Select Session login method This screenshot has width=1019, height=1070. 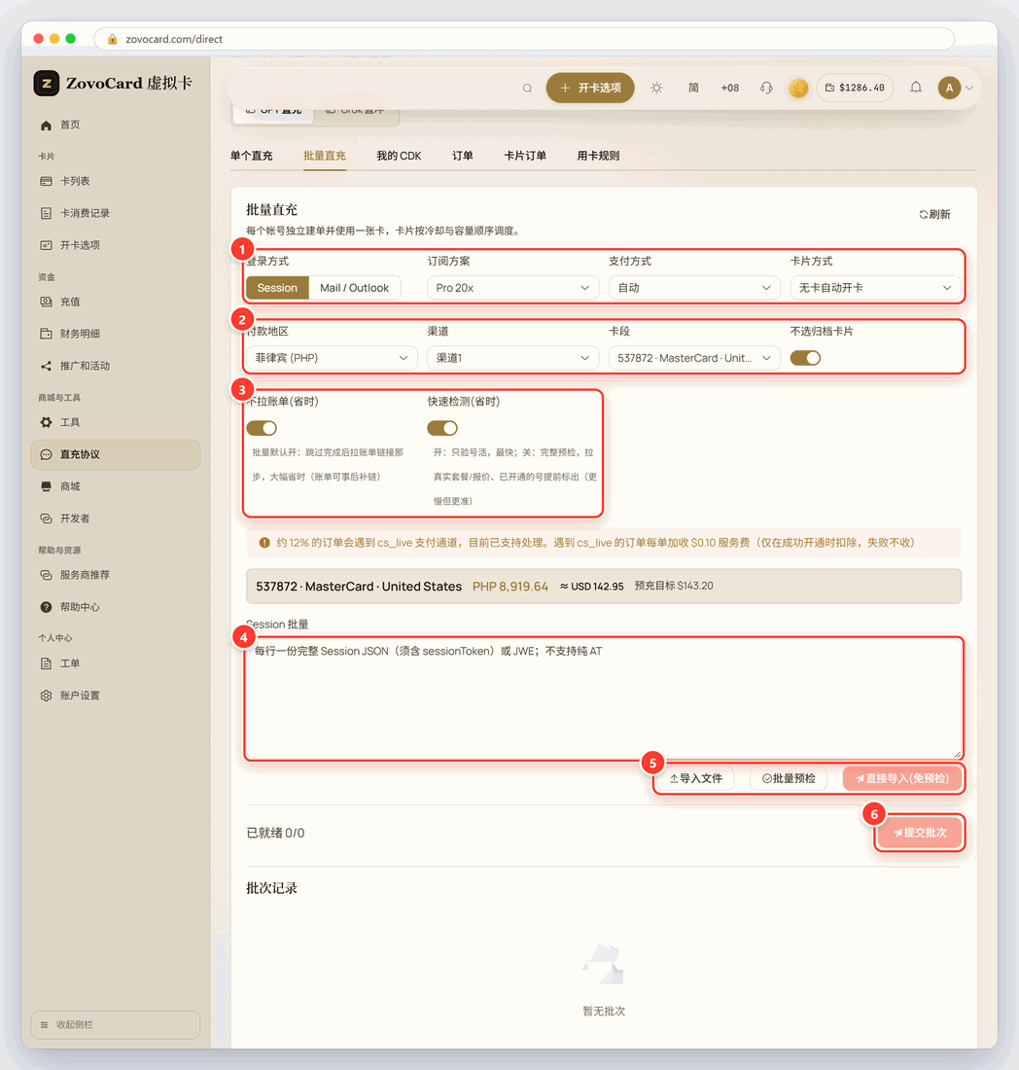[277, 288]
